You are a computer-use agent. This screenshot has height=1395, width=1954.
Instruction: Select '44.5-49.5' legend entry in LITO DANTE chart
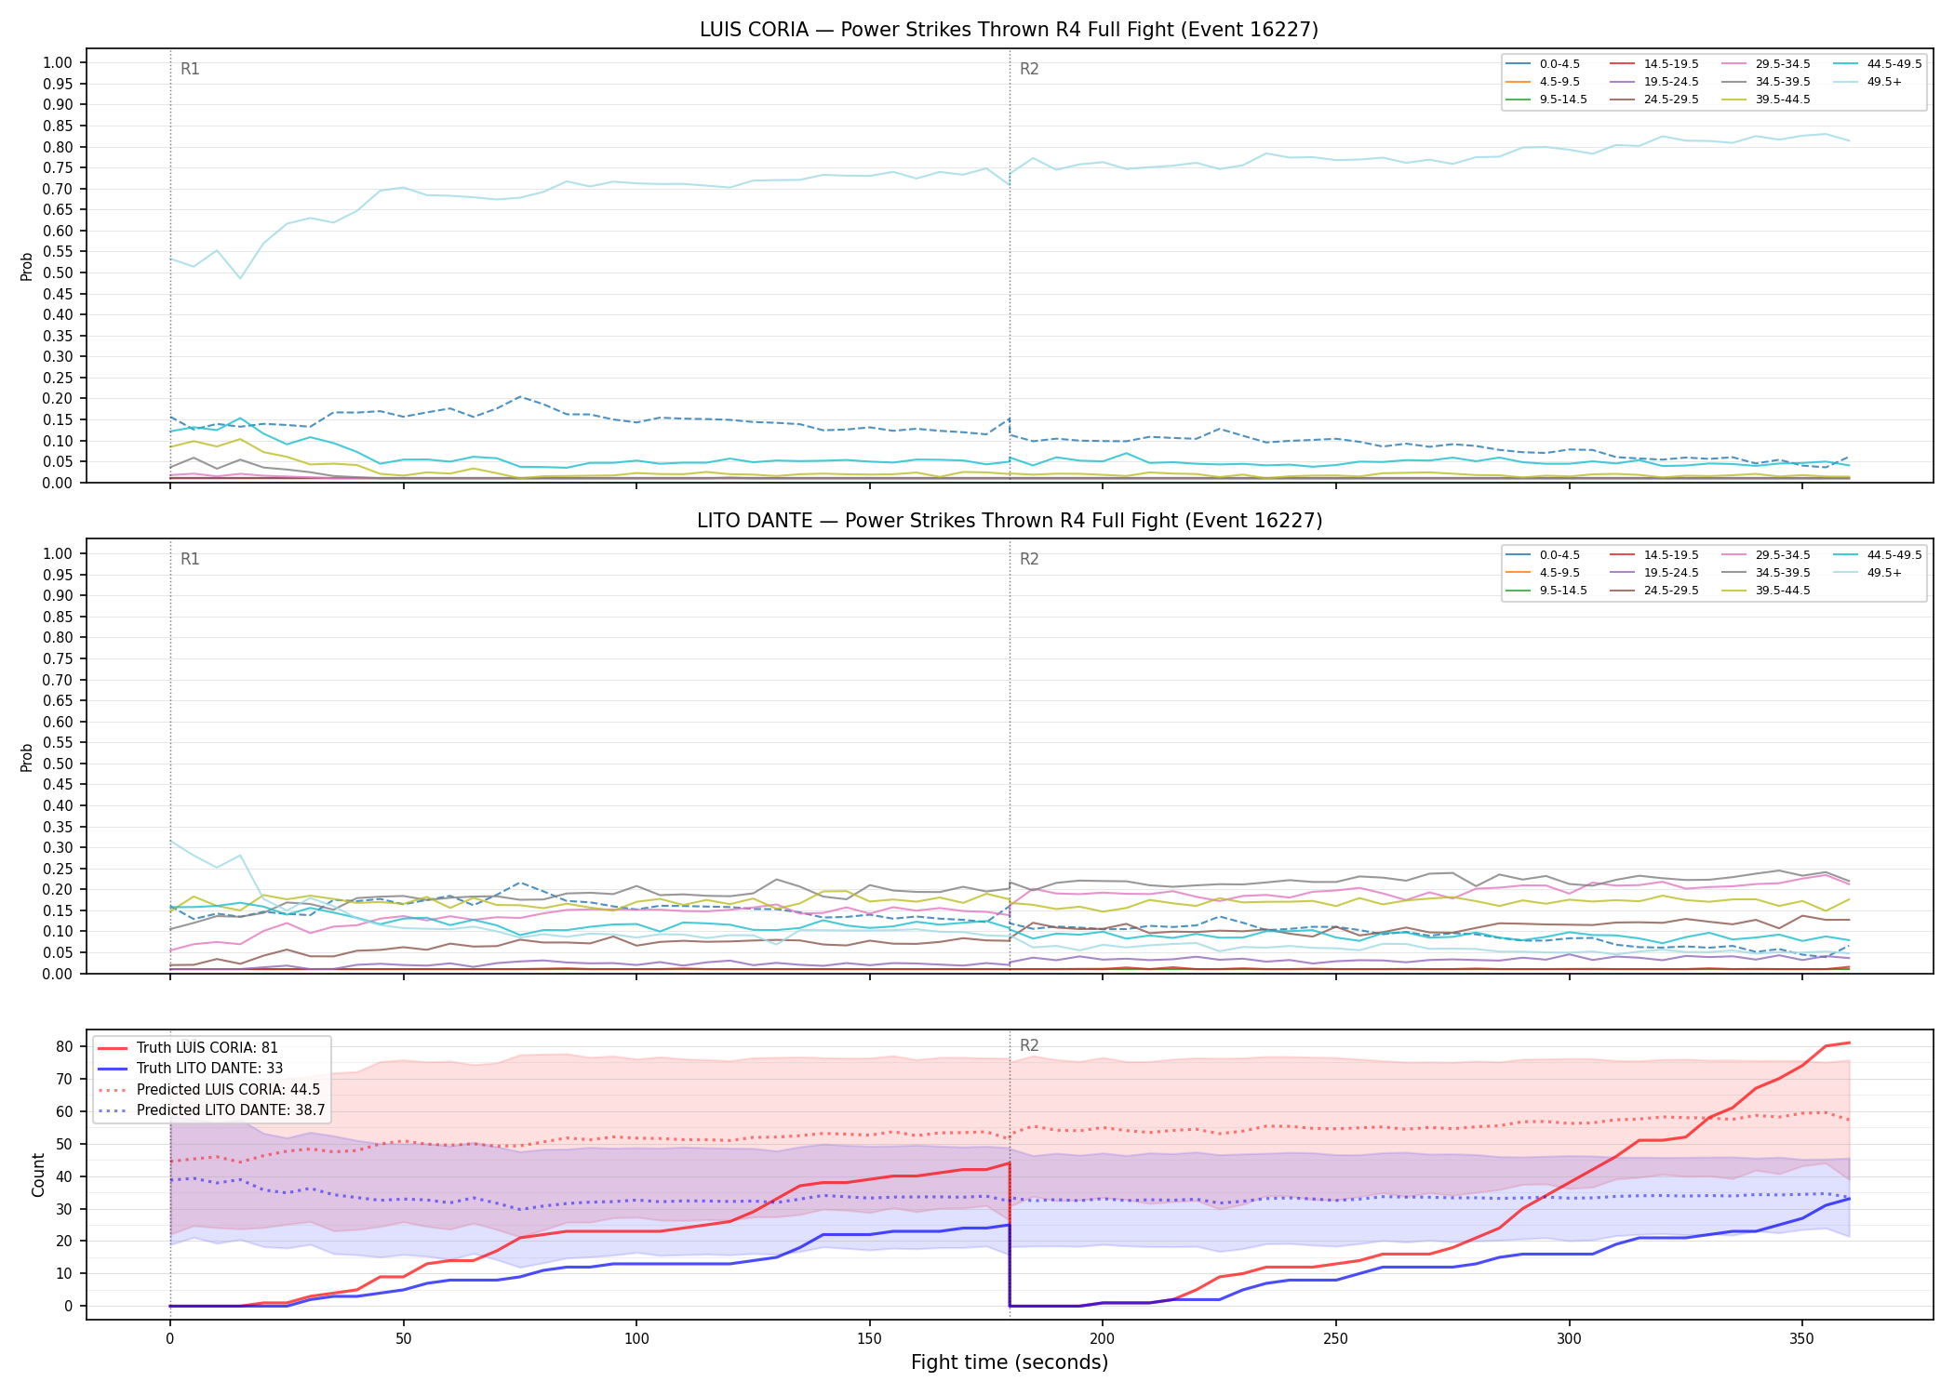(1878, 555)
